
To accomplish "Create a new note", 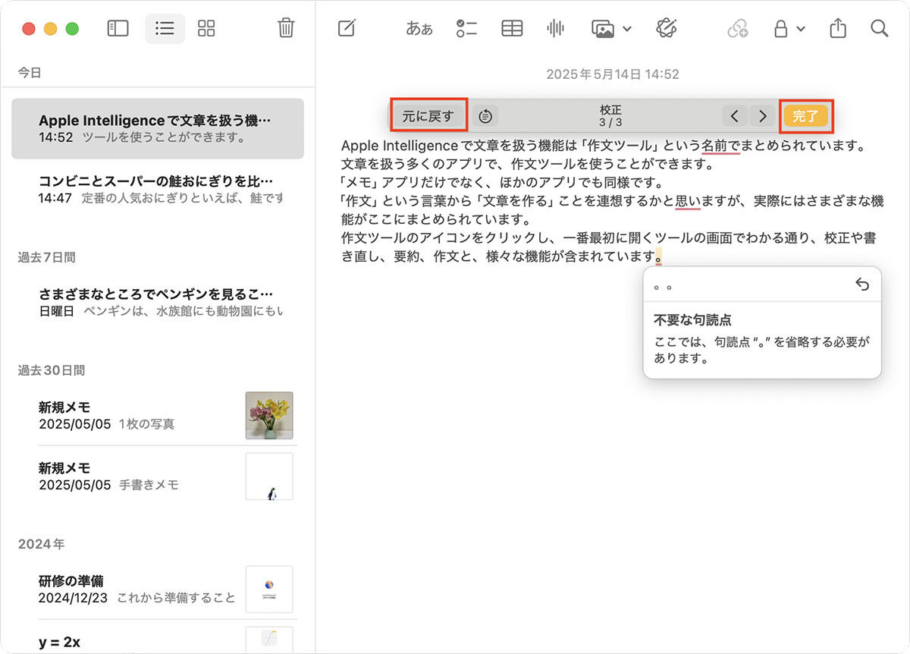I will (x=347, y=29).
